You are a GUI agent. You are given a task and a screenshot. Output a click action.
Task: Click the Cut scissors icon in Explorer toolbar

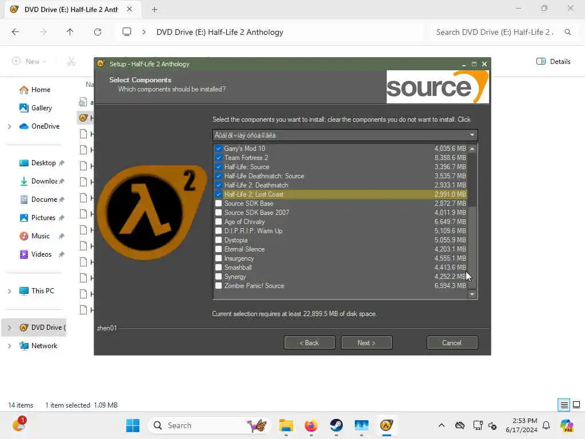(x=71, y=62)
